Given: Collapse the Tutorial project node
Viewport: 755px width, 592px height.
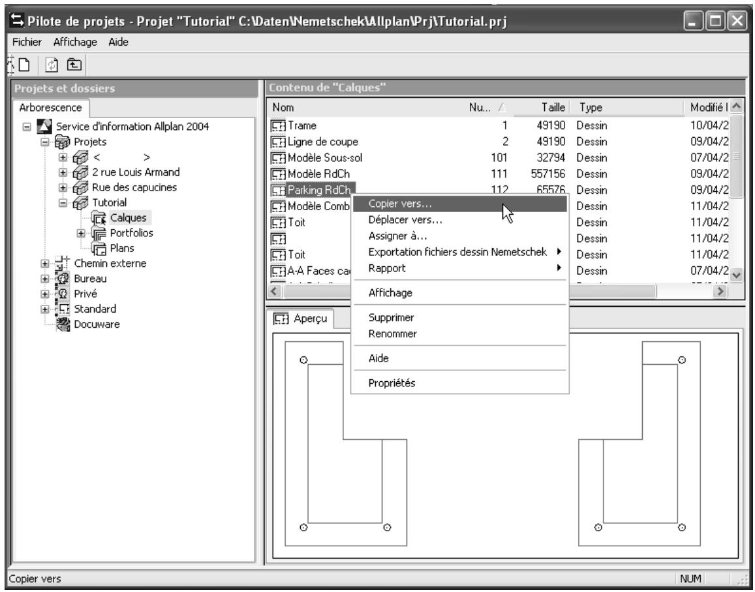Looking at the screenshot, I should 63,203.
